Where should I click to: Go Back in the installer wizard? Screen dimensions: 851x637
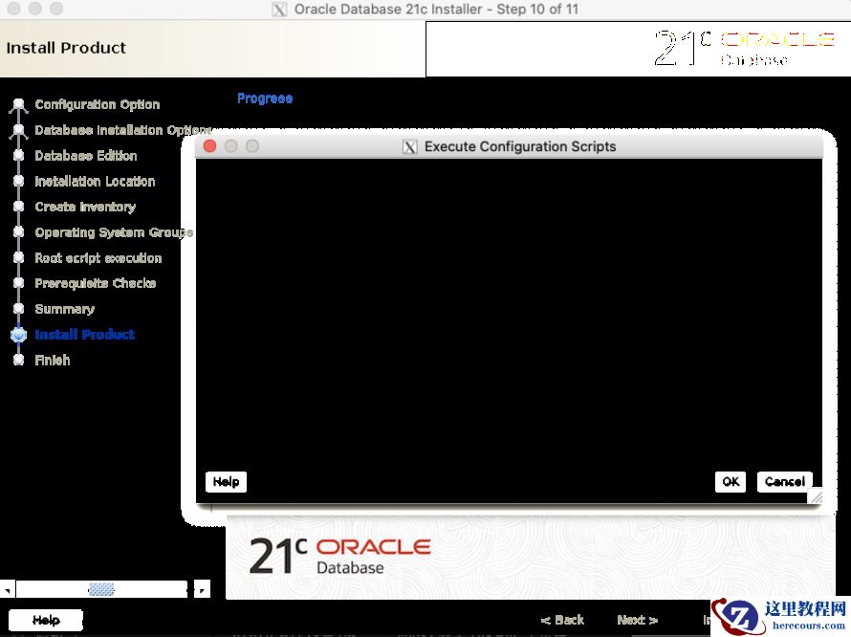pyautogui.click(x=562, y=620)
